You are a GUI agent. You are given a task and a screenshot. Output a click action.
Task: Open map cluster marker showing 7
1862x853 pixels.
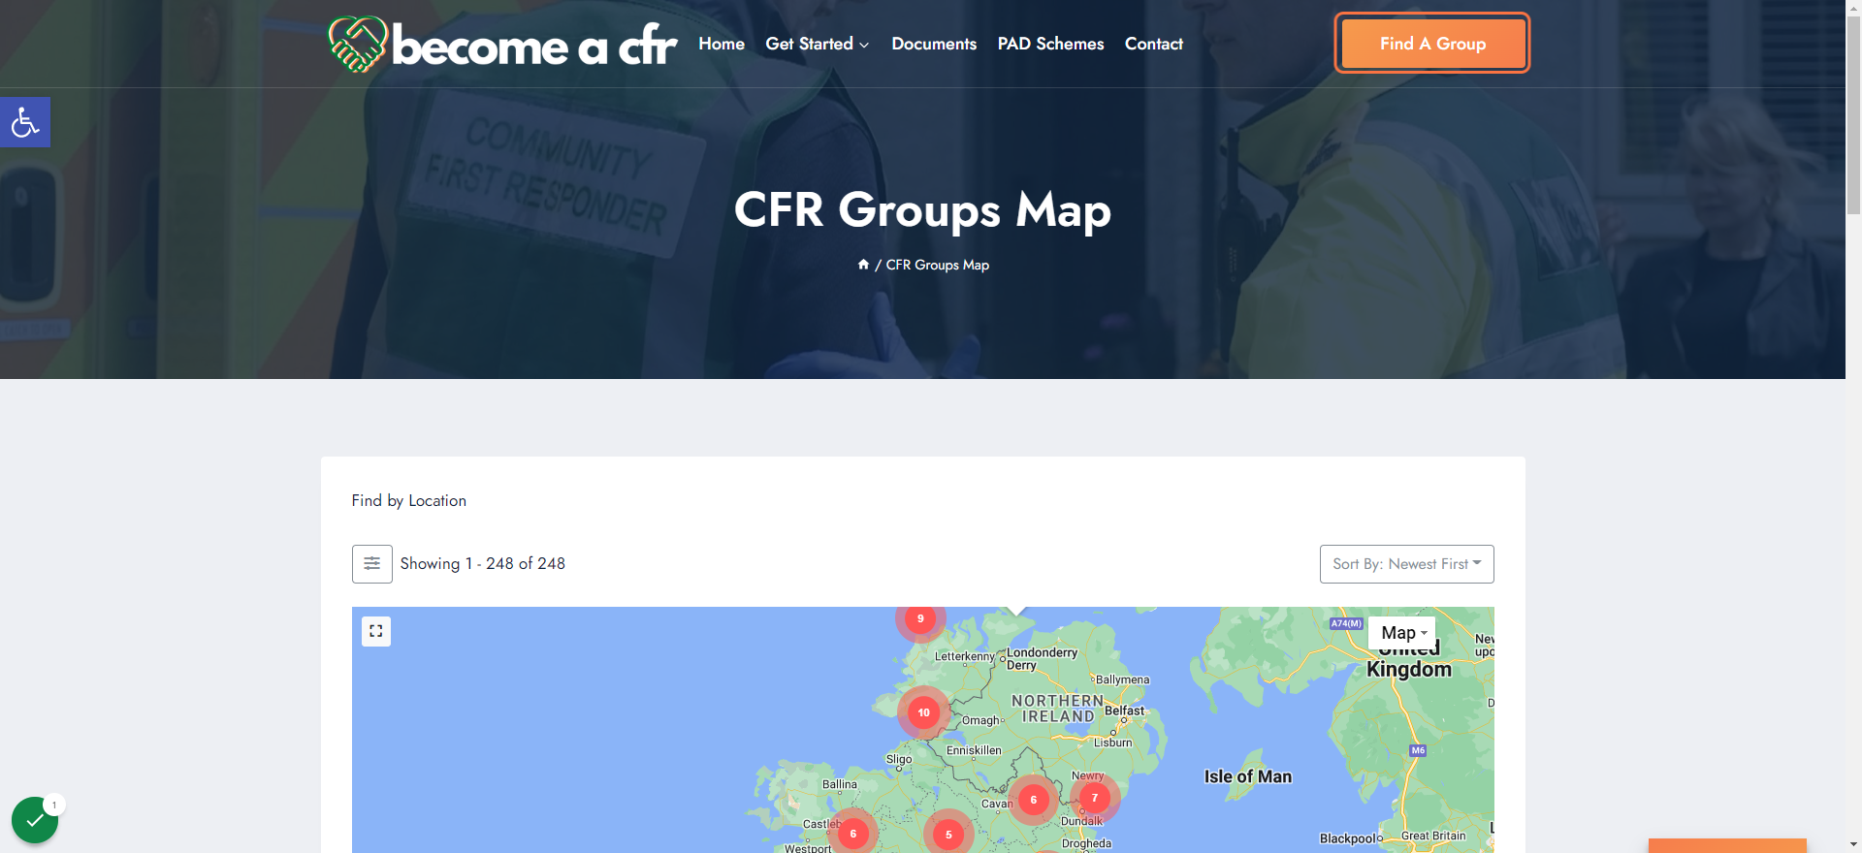tap(1095, 798)
